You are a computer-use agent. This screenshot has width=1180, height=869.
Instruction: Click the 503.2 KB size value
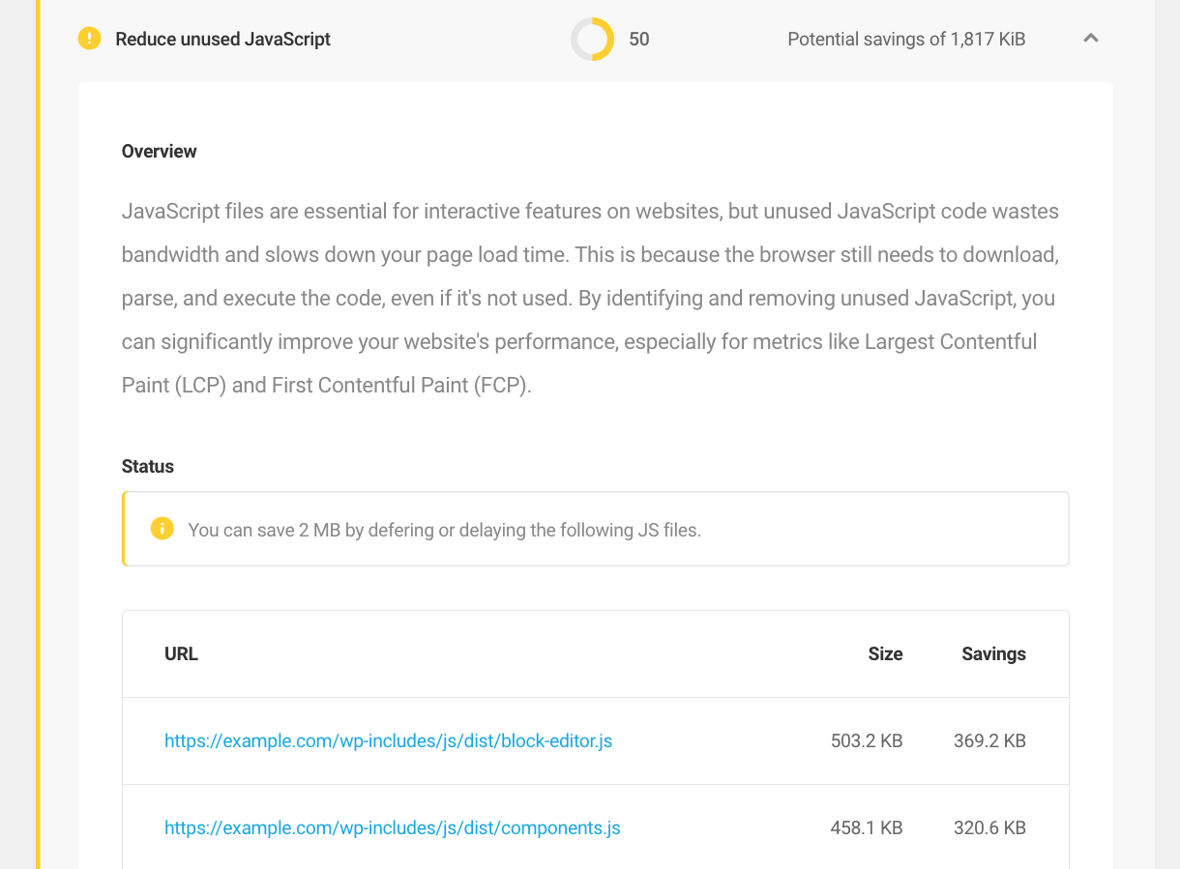867,741
